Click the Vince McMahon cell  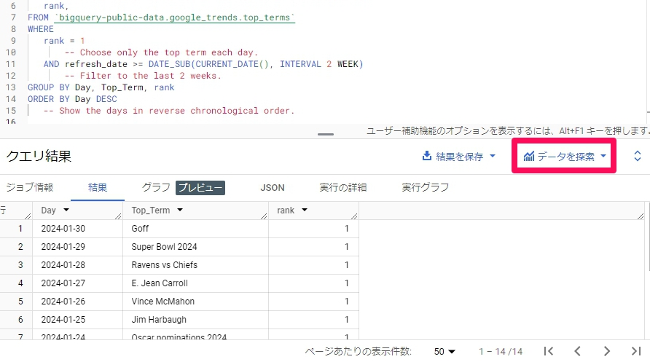[x=196, y=302]
